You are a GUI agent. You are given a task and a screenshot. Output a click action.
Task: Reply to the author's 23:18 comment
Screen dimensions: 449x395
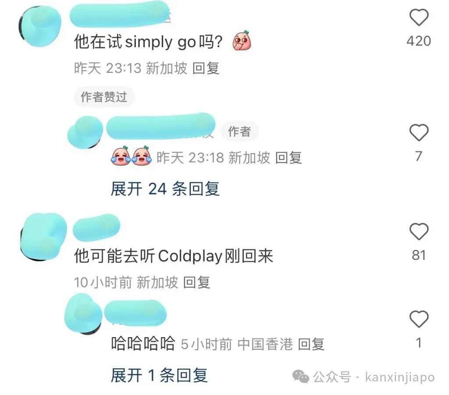[289, 158]
